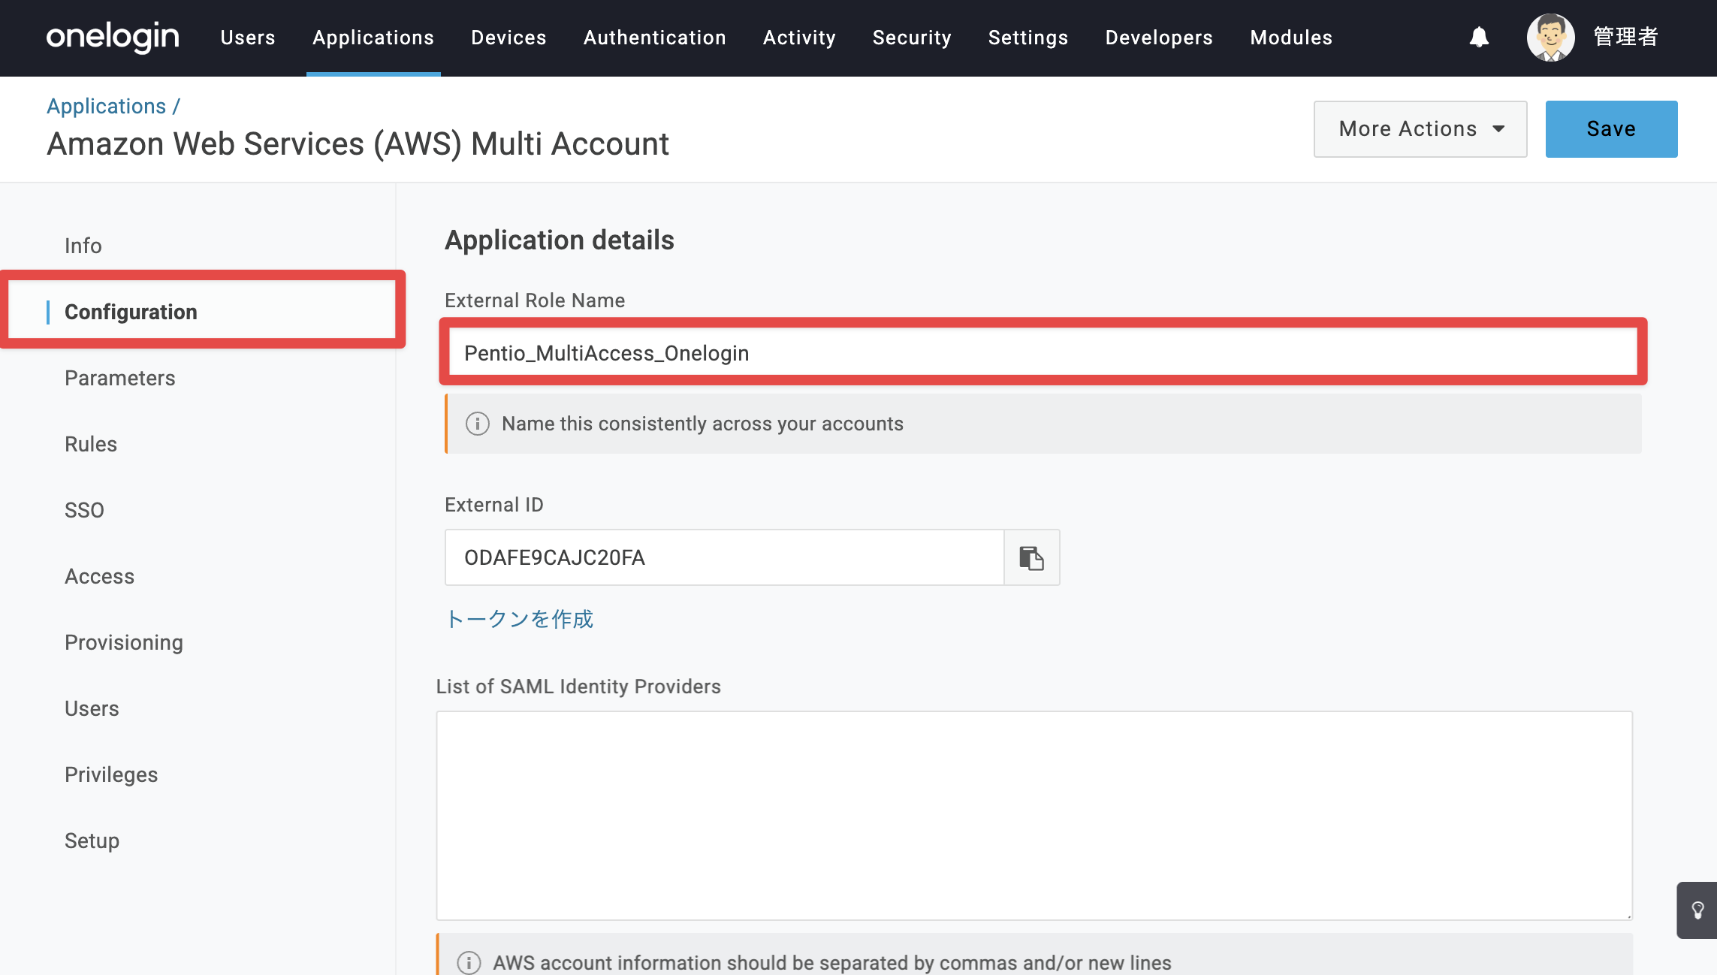
Task: Open the Developers top menu
Action: 1159,38
